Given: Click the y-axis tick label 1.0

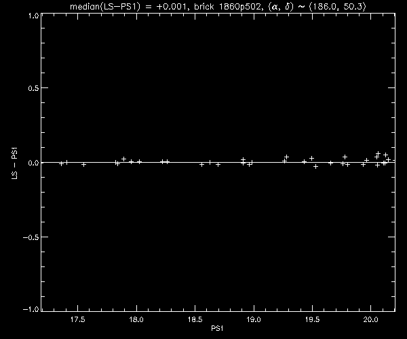Looking at the screenshot, I should pos(33,16).
